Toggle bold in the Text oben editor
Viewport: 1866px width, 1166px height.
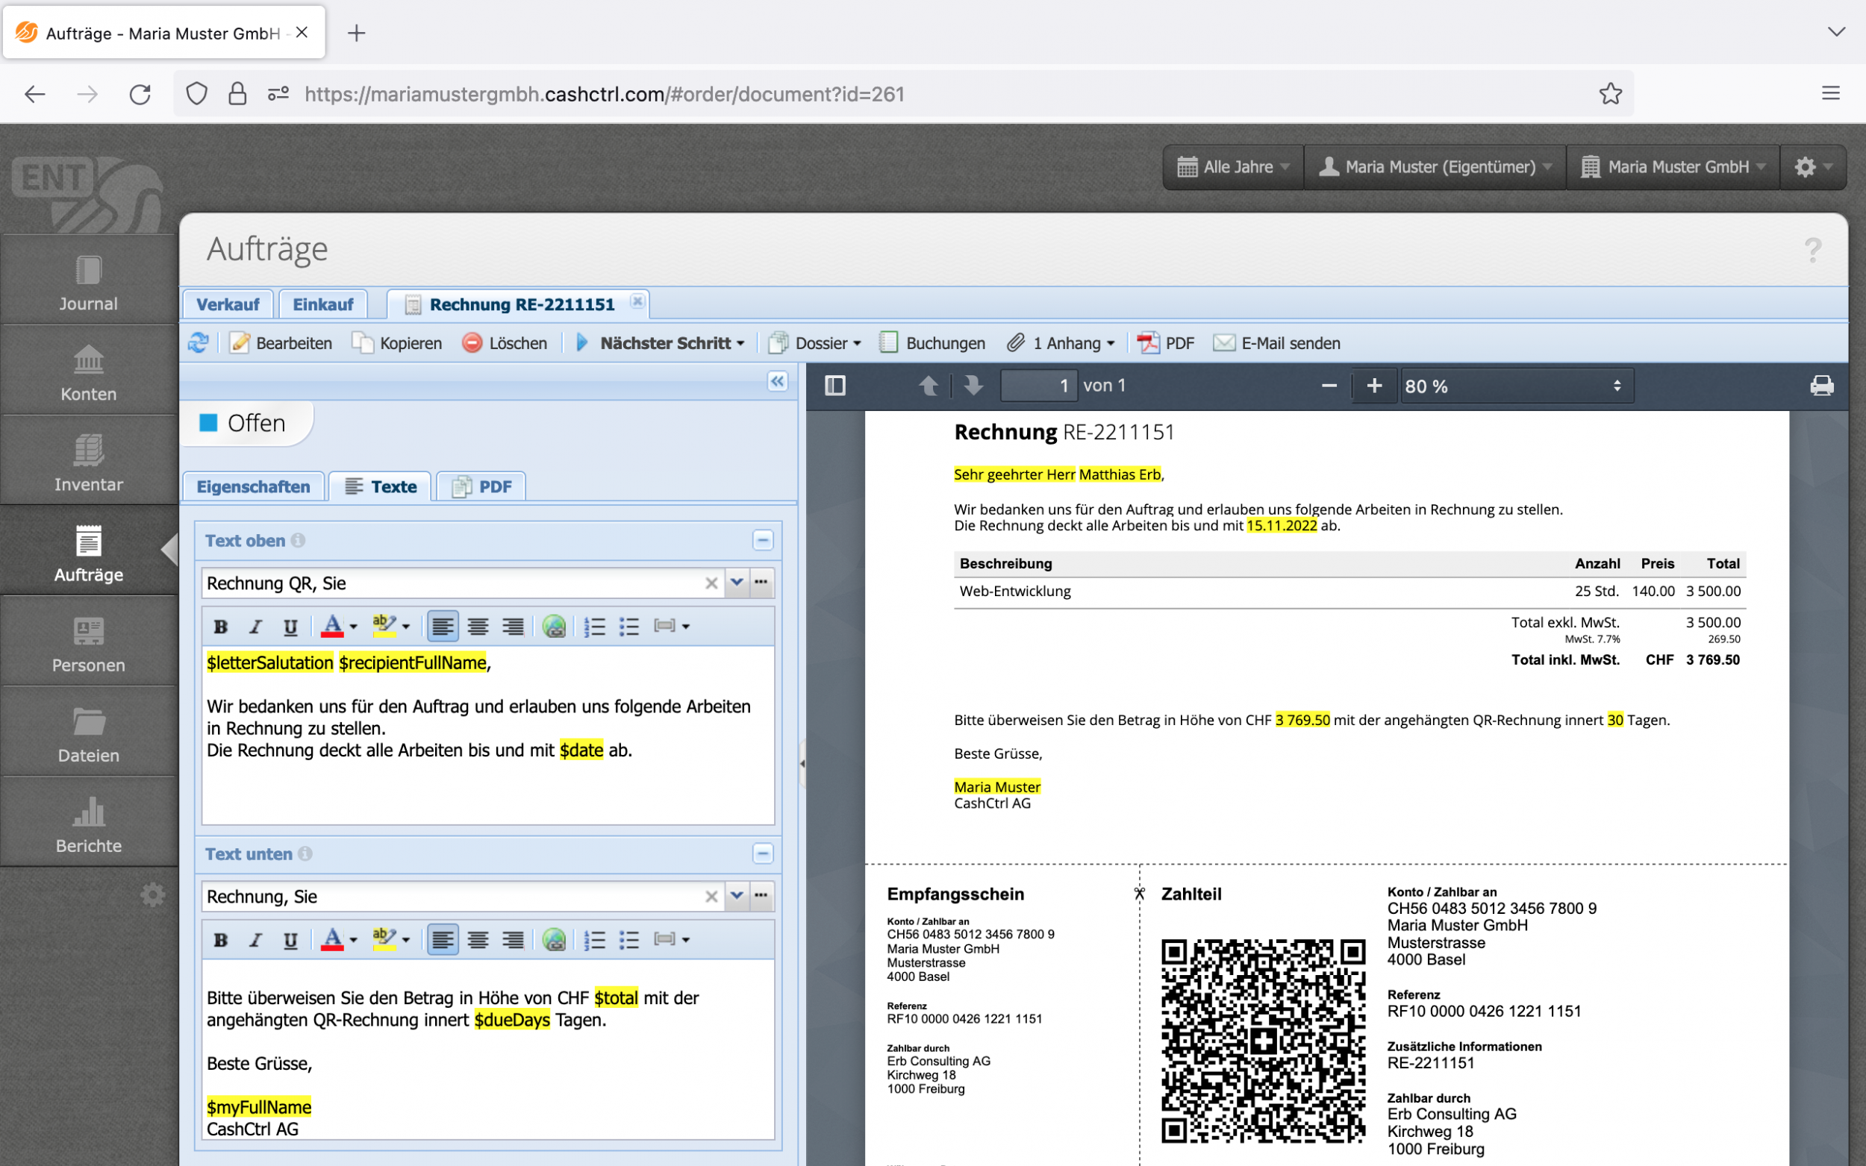pos(221,626)
